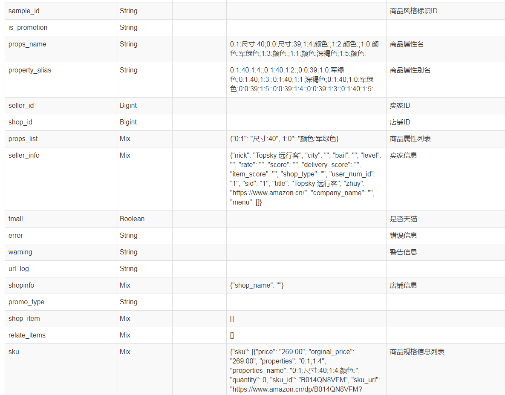505x395 pixels.
Task: Click the property_alias field name
Action: click(30, 70)
